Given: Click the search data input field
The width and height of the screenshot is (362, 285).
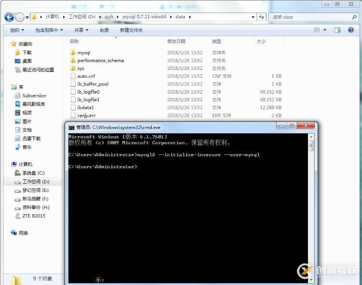Looking at the screenshot, I should tap(311, 17).
